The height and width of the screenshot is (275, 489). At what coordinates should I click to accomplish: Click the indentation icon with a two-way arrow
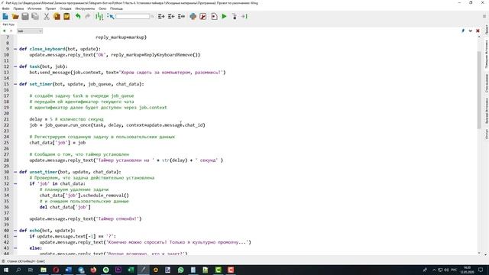pos(181,16)
